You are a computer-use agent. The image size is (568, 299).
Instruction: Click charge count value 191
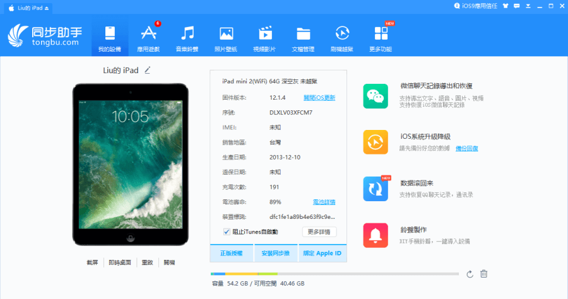[275, 187]
